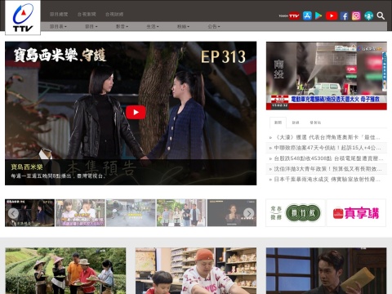Viewport: 392px width, 294px height.
Task: Open the 節目總覽 top link
Action: (x=59, y=14)
